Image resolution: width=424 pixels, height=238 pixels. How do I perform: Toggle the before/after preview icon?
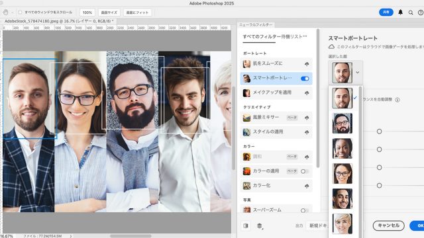[246, 225]
